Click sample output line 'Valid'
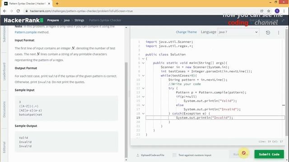Image resolution: width=289 pixels, height=162 pixels. (23, 138)
